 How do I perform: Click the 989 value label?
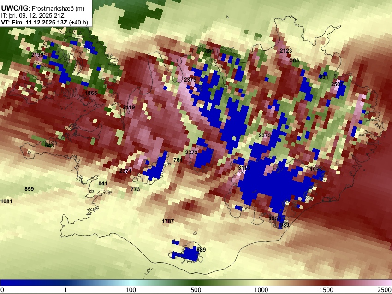285,225
